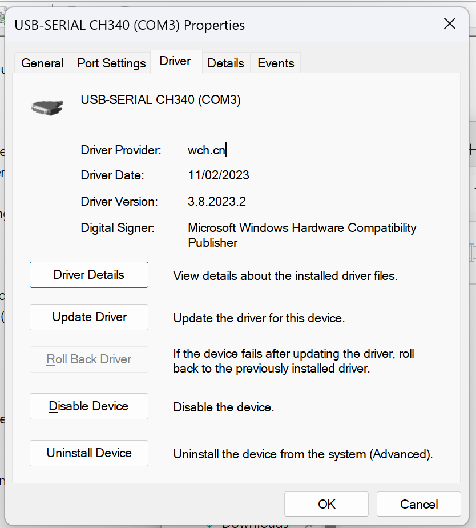Image resolution: width=476 pixels, height=528 pixels.
Task: Open the Port Settings tab
Action: 111,63
